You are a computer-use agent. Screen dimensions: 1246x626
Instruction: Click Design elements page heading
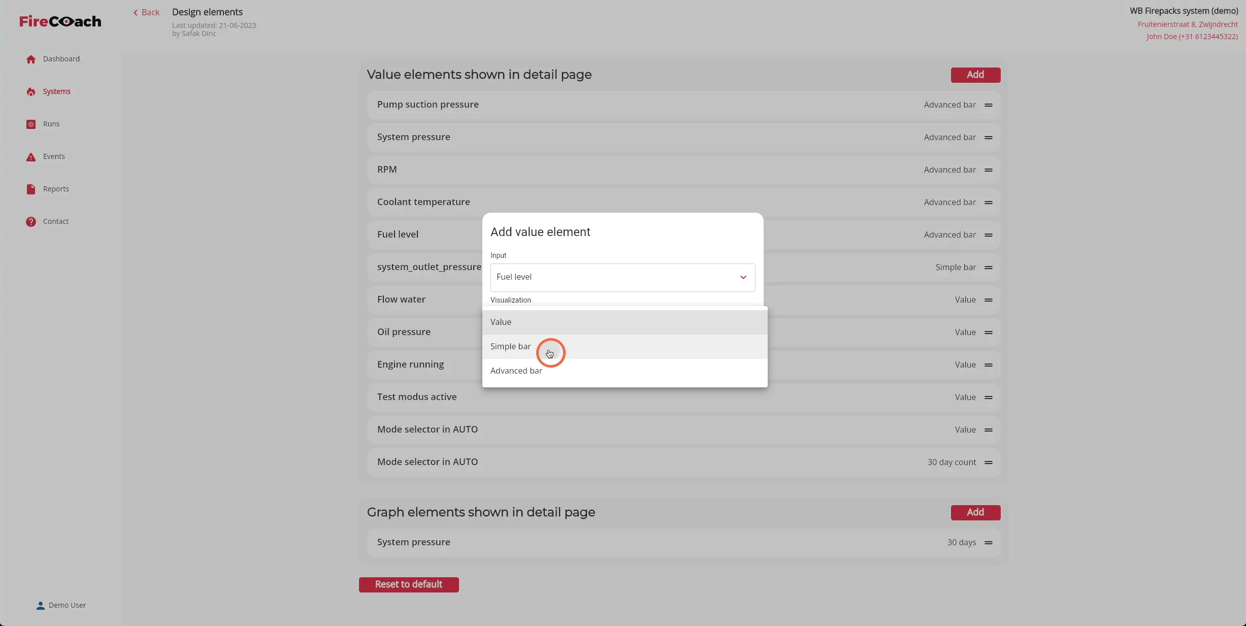click(207, 12)
